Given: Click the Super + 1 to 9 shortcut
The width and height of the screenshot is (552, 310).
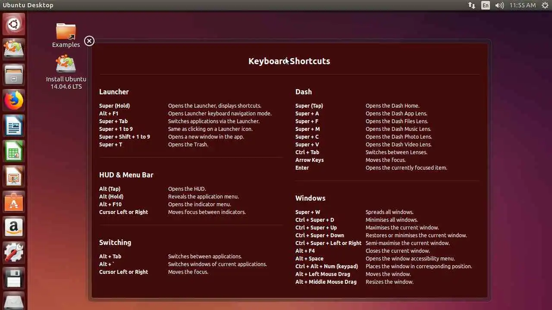Looking at the screenshot, I should [x=116, y=129].
